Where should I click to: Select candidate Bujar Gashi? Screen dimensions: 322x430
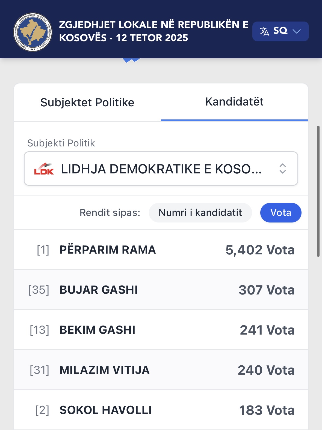click(x=161, y=290)
